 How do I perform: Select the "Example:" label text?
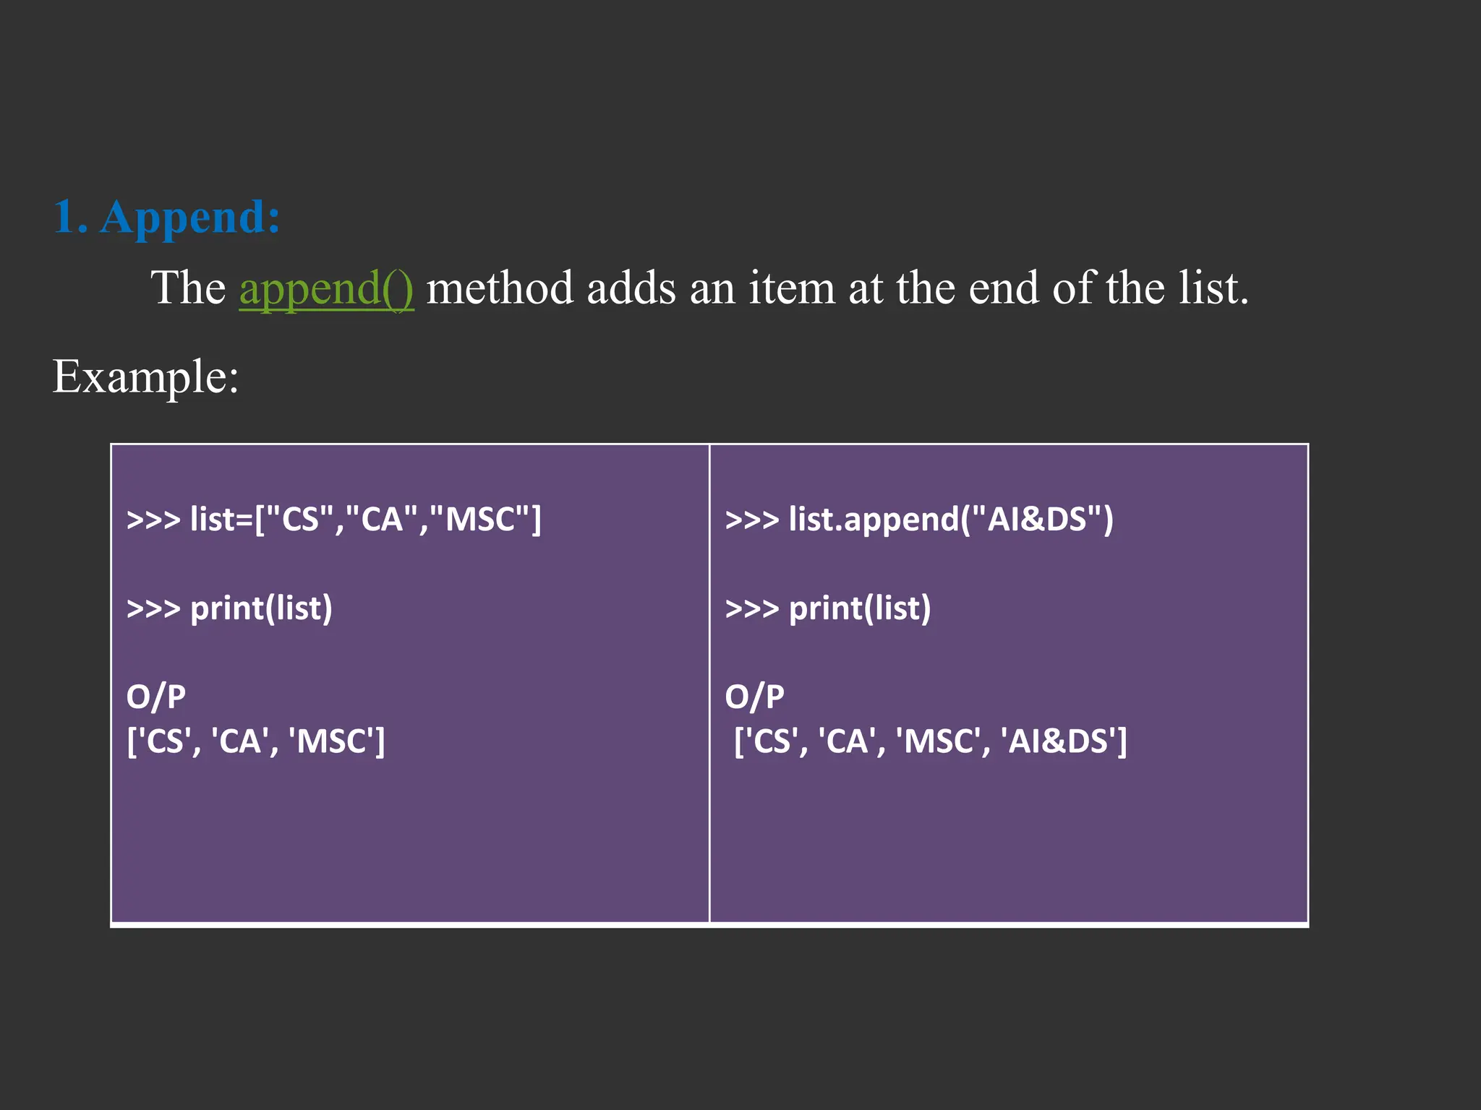pyautogui.click(x=145, y=377)
